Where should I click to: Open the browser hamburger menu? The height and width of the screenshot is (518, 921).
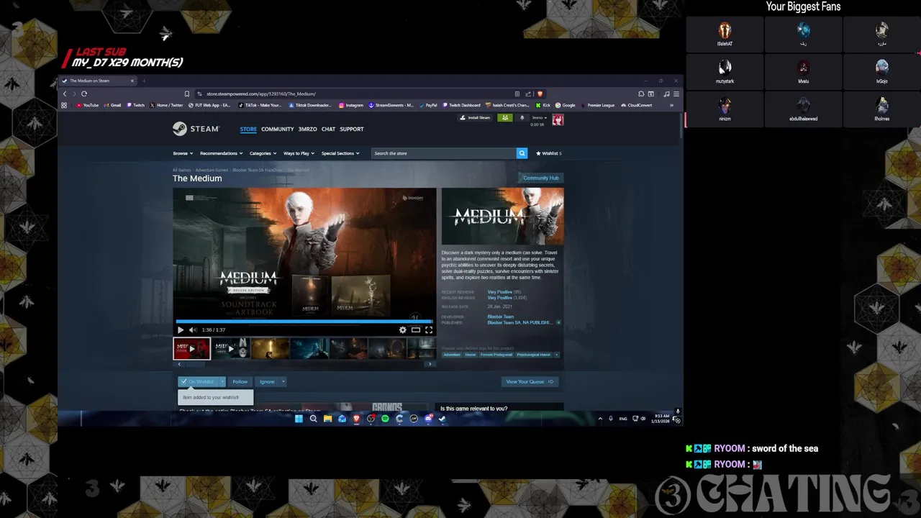[676, 94]
